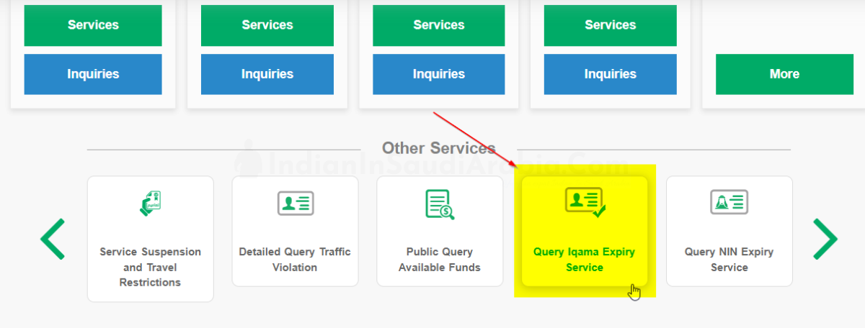Open Service Suspension and Travel Restrictions text
The height and width of the screenshot is (328, 865).
[151, 267]
